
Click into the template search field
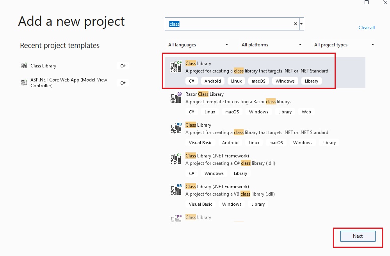232,24
